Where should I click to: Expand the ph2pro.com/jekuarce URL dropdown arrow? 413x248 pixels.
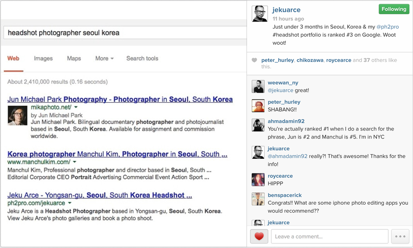tap(70, 203)
